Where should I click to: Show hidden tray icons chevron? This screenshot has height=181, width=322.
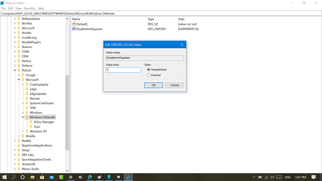coord(254,177)
